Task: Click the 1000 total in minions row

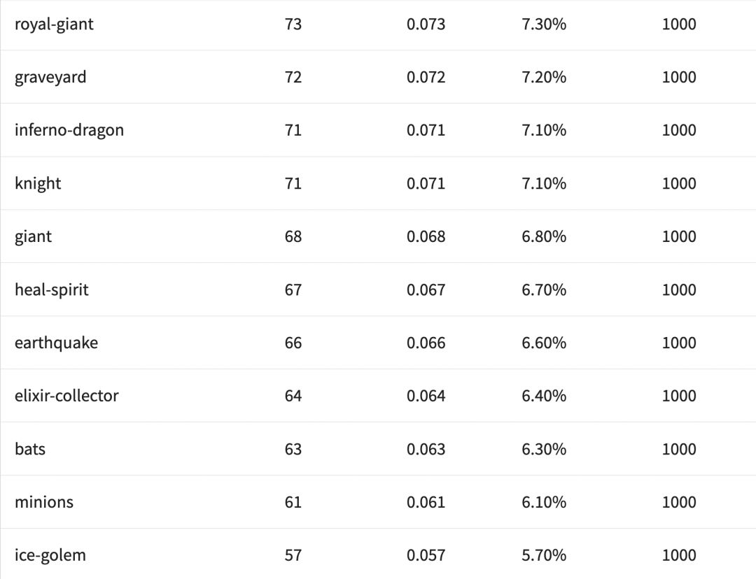Action: pos(679,502)
